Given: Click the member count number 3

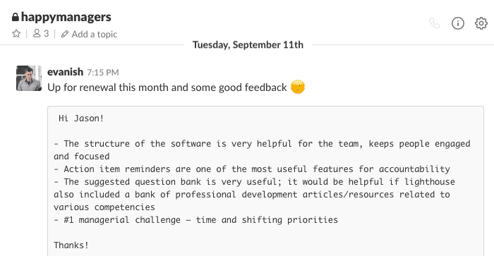Looking at the screenshot, I should pos(47,33).
